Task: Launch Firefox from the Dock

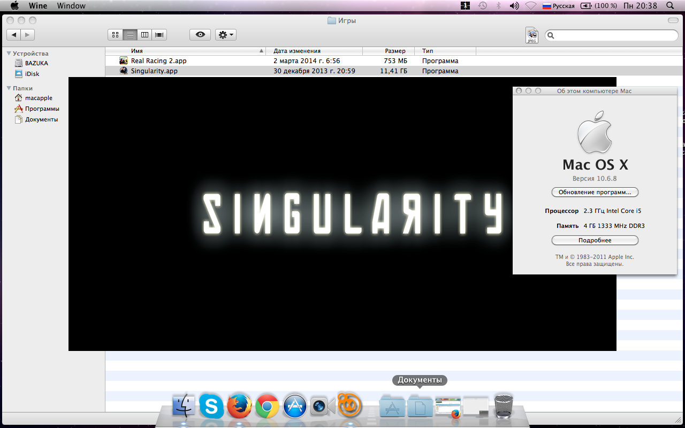Action: pos(239,406)
